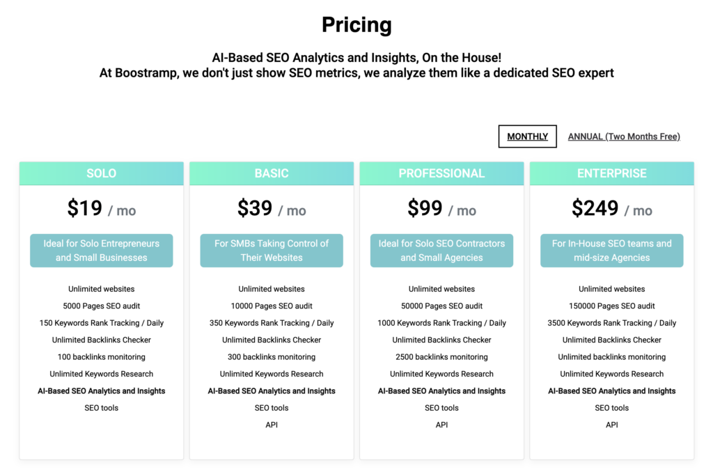The width and height of the screenshot is (713, 472).
Task: Click 'Unlimited backlinks monitoring' in Enterprise
Action: click(x=611, y=357)
